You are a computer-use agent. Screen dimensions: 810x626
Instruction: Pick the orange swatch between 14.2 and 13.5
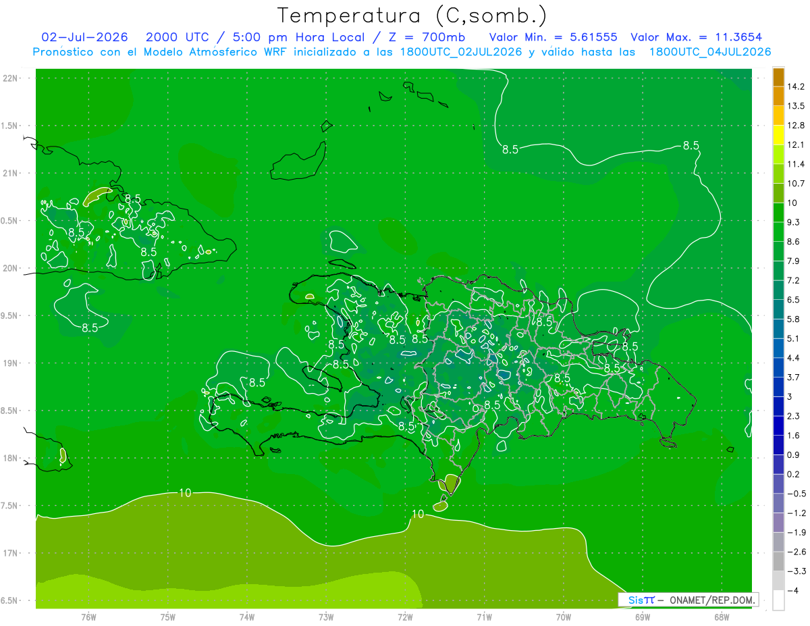(x=778, y=96)
